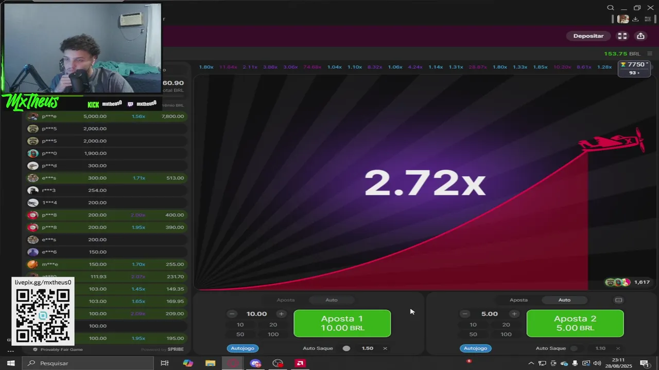Open the 7750 trophy leaderboard badge
Viewport: 659px width, 370px height.
click(634, 68)
